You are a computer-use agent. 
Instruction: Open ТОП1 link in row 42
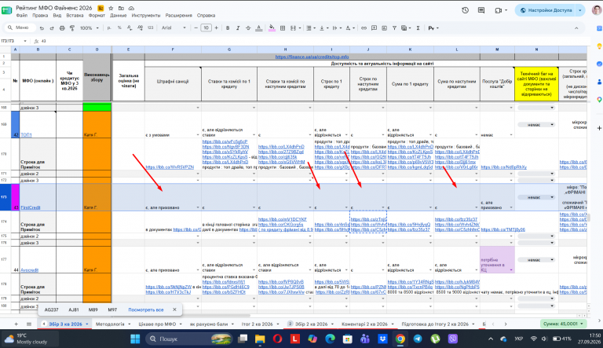[26, 135]
